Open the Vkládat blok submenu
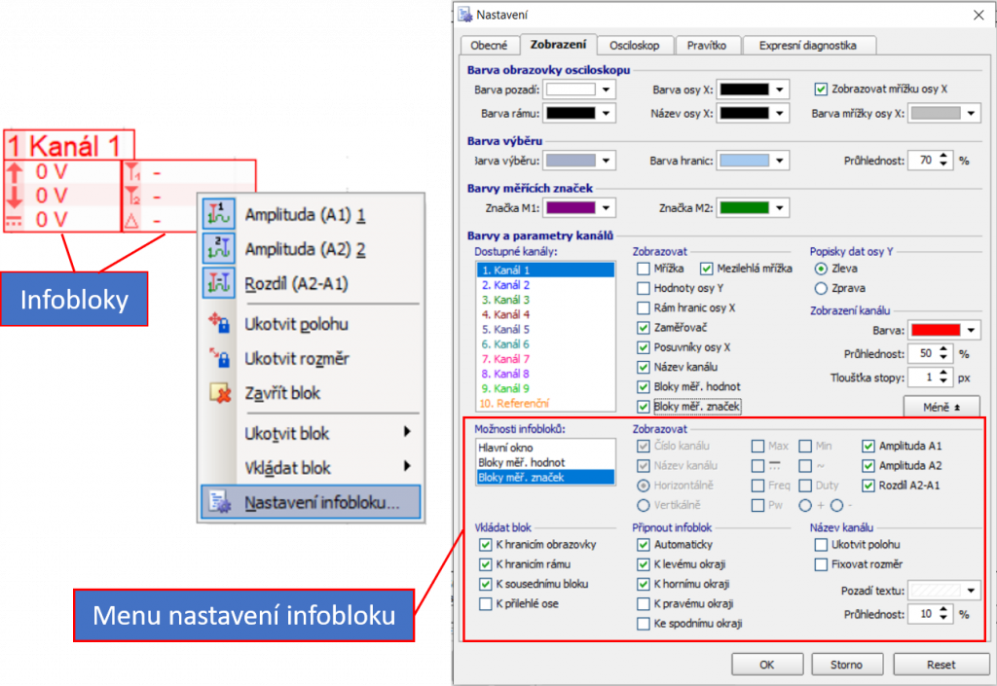This screenshot has height=686, width=997. click(x=310, y=468)
